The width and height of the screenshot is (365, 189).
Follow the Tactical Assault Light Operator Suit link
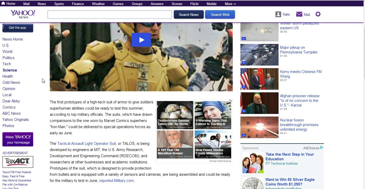pos(87,144)
